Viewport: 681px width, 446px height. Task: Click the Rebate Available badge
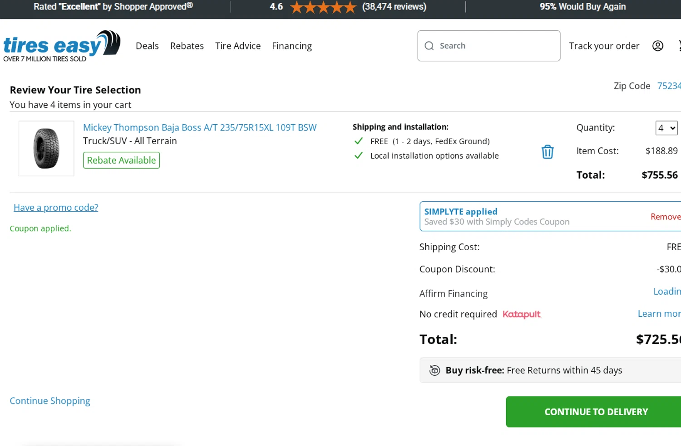[121, 160]
